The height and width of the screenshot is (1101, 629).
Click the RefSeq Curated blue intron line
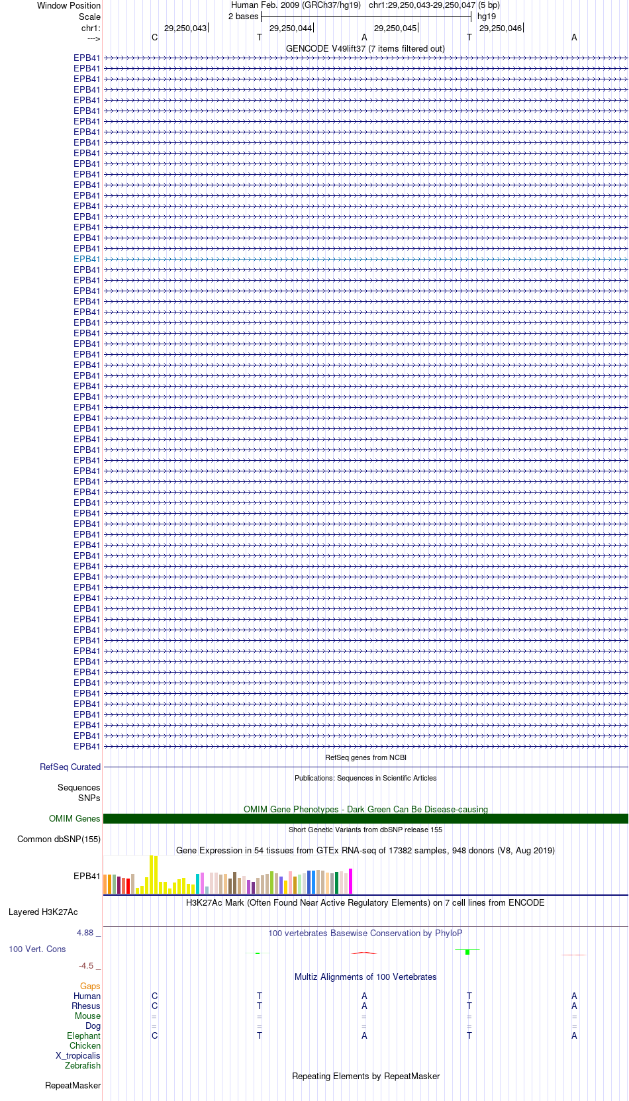365,767
